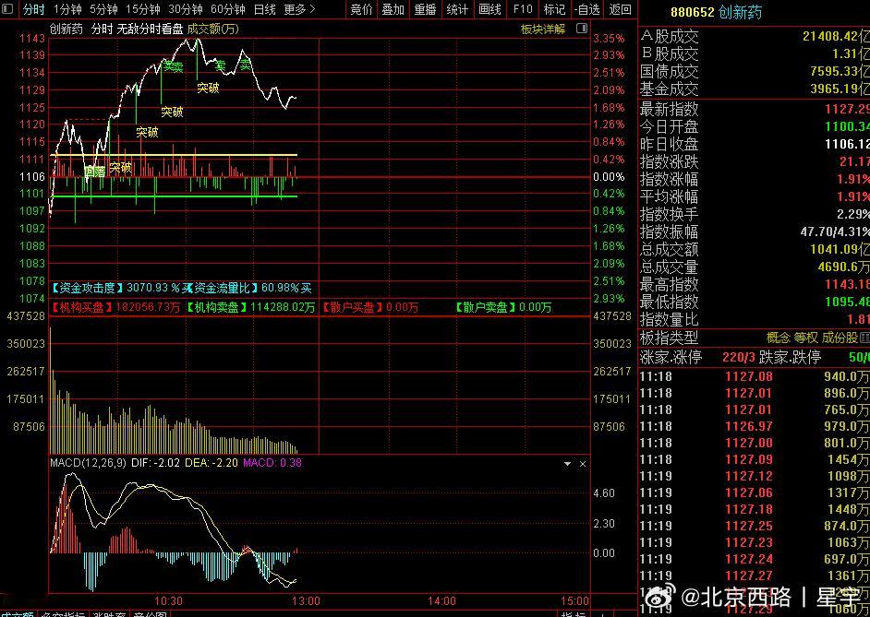Click the 竞价 toolbar button
Image resolution: width=870 pixels, height=617 pixels.
pyautogui.click(x=362, y=9)
